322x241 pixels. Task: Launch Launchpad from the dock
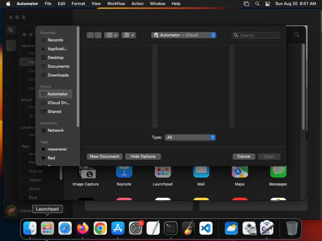(47, 228)
